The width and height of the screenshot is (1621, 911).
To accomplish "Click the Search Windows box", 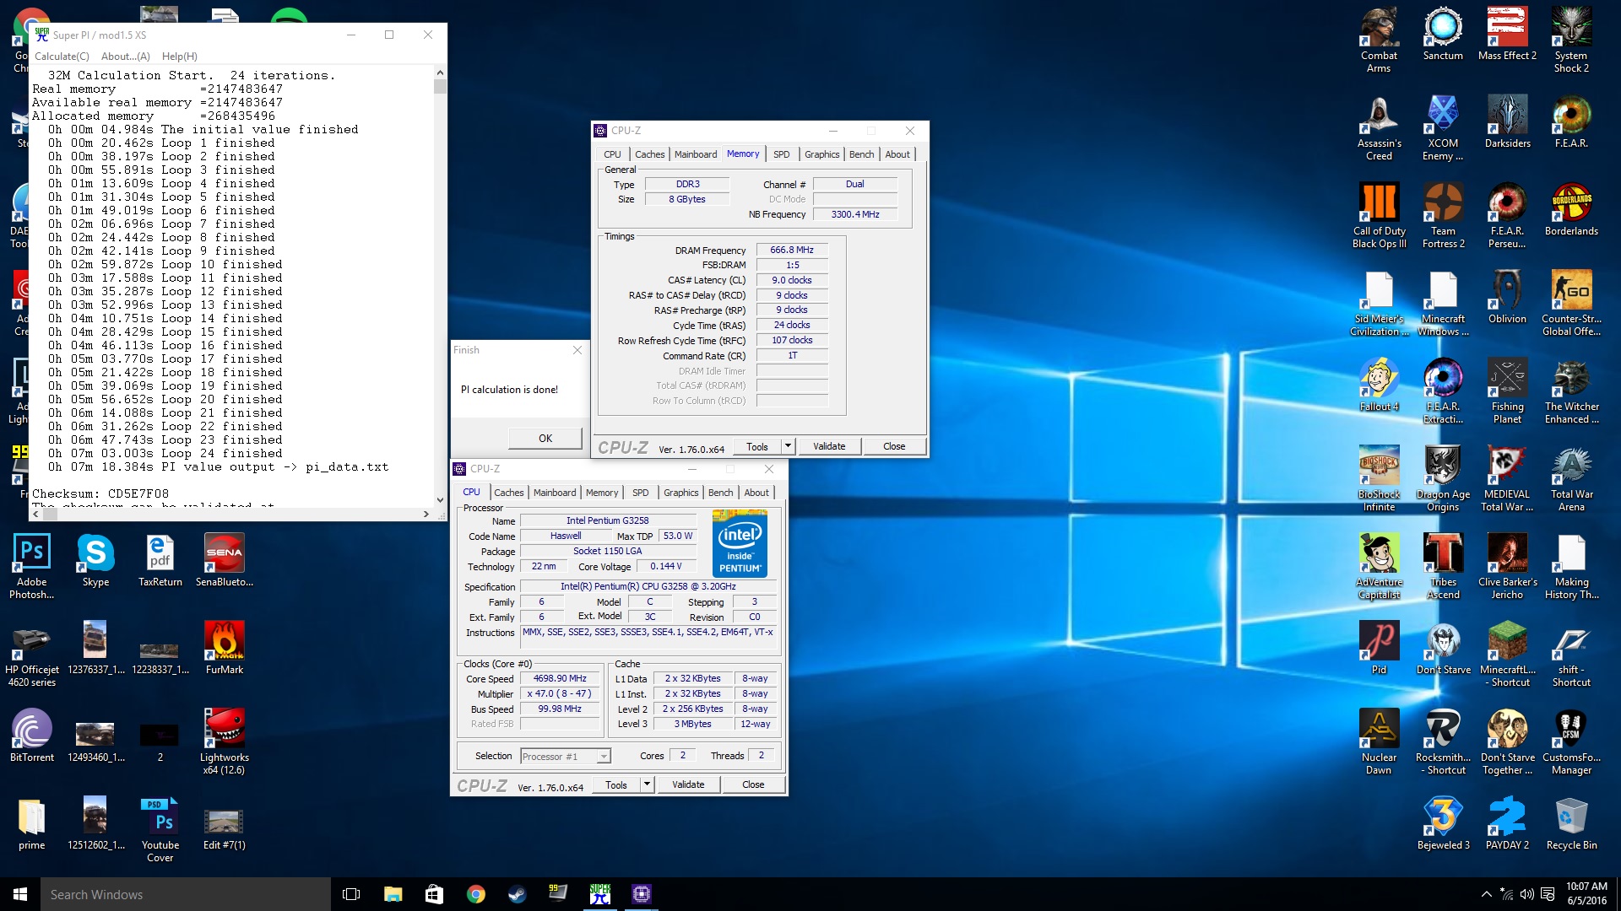I will (186, 894).
